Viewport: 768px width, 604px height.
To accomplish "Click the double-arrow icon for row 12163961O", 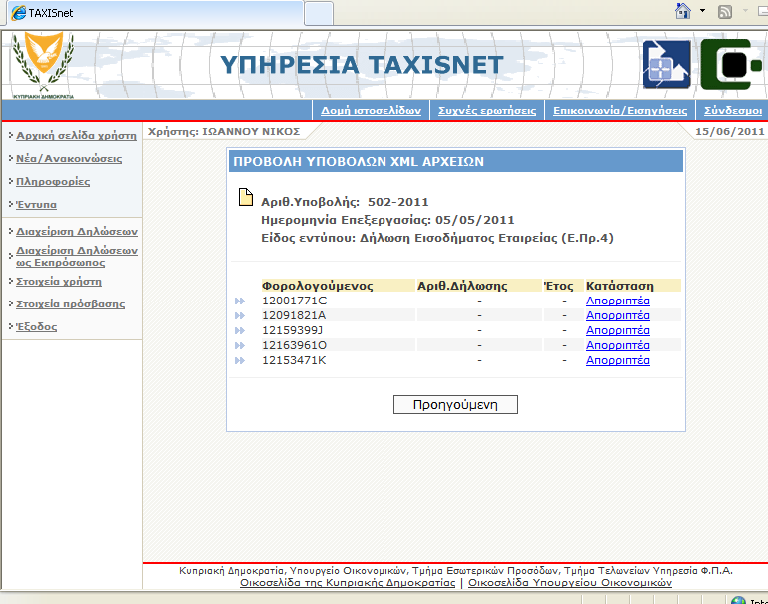I will pos(239,346).
